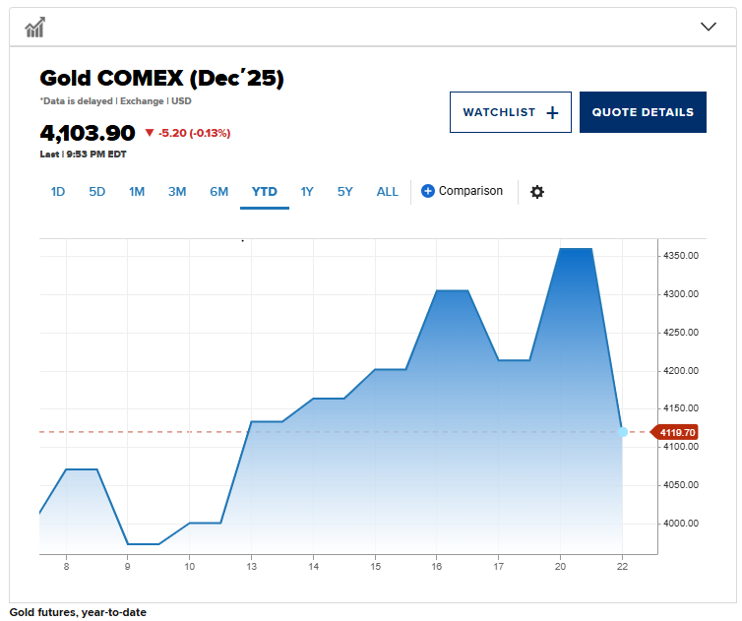Show the 1Y chart range
Viewport: 742px width, 621px height.
[x=307, y=192]
